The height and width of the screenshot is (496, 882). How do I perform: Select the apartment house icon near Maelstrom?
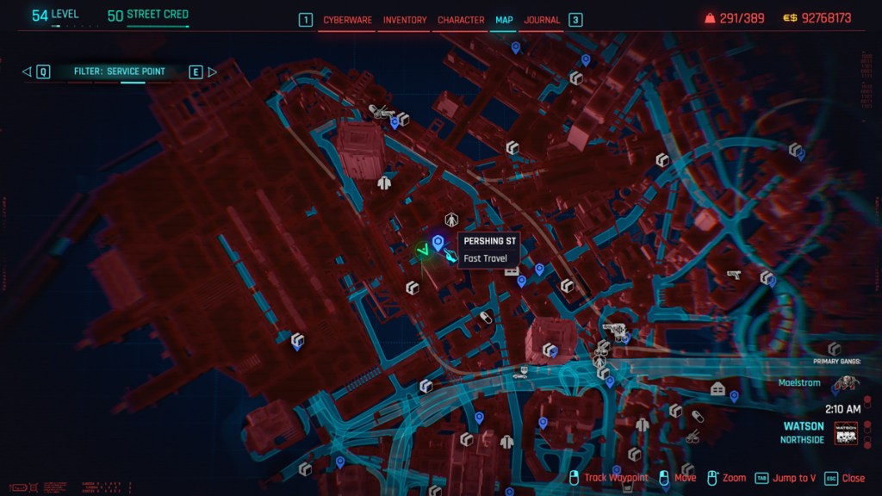click(x=717, y=388)
